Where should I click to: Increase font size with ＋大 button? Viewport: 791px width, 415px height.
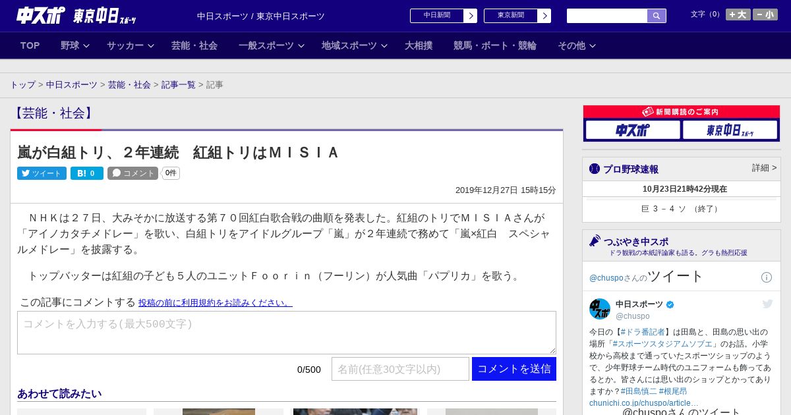(x=738, y=14)
